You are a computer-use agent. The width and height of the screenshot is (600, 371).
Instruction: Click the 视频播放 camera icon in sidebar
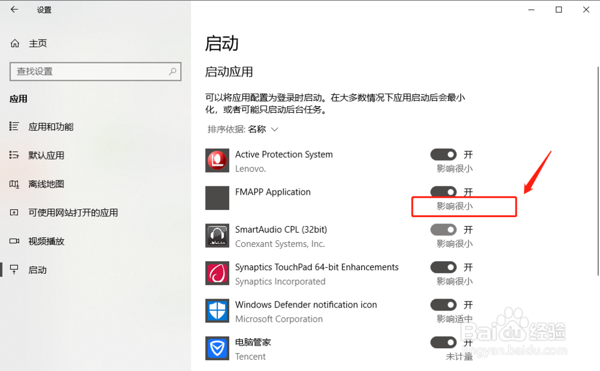(13, 241)
